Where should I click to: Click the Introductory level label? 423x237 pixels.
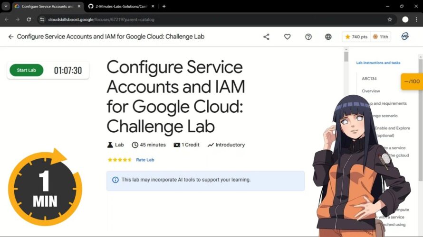pos(230,145)
